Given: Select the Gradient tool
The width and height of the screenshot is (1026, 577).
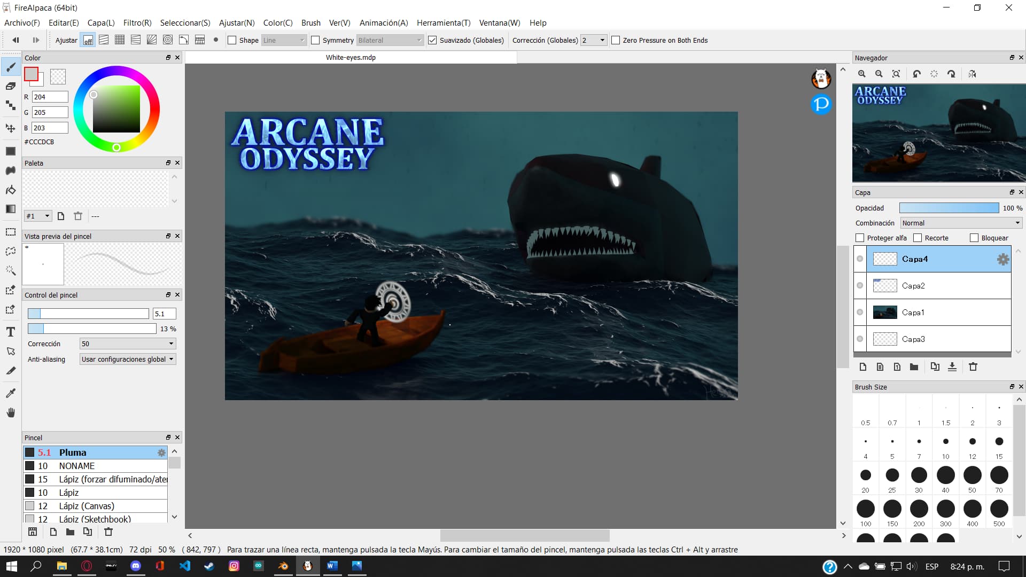Looking at the screenshot, I should [x=11, y=209].
